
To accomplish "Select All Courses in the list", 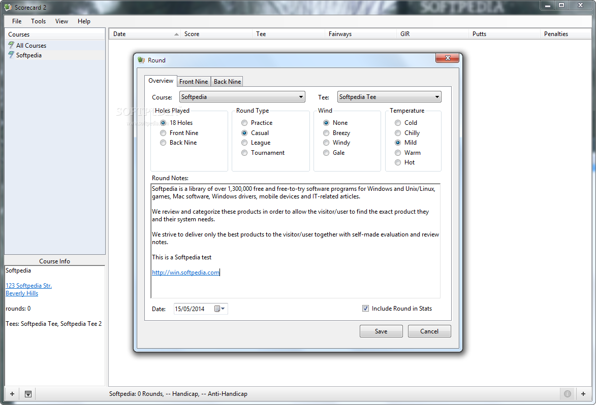I will click(x=55, y=45).
